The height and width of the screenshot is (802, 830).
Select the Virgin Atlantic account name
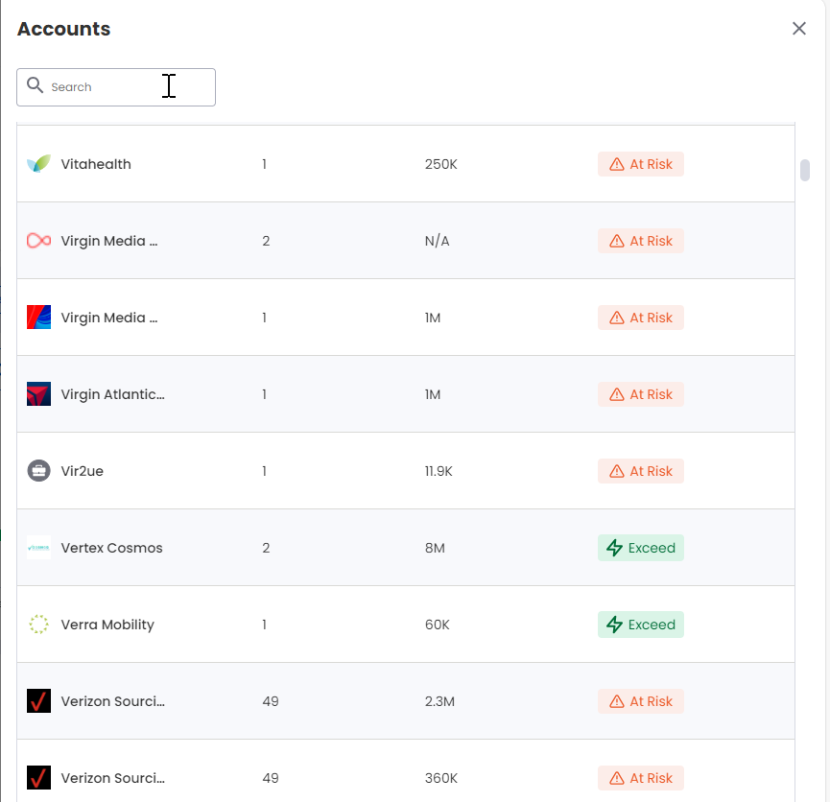113,394
